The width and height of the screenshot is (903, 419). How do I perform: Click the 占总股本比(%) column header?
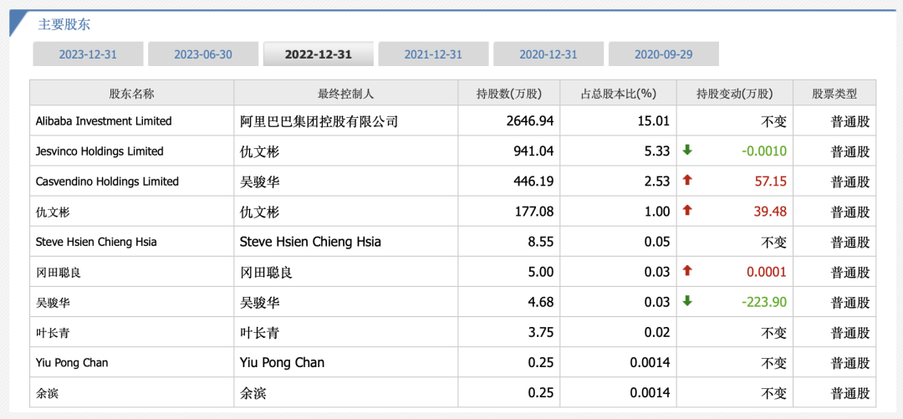click(x=619, y=94)
